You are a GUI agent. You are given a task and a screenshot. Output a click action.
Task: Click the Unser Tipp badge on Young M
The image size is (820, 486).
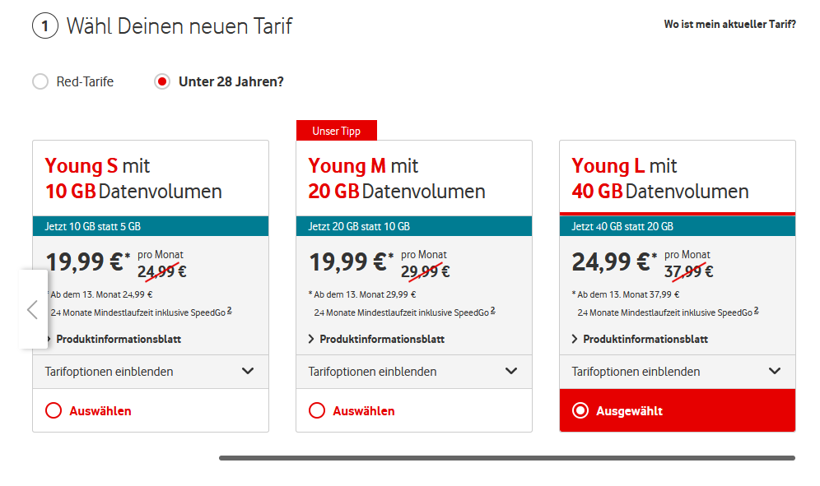[336, 131]
